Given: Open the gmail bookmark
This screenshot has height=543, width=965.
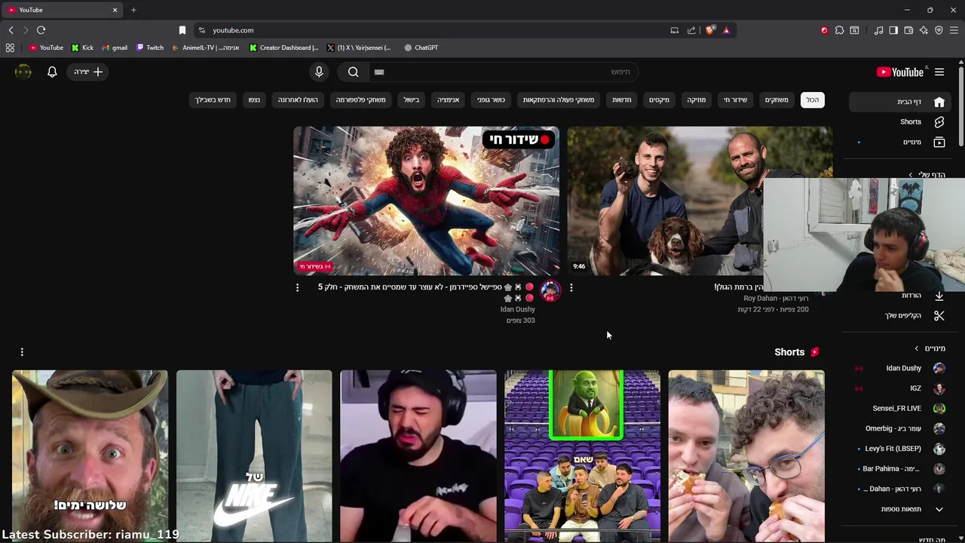Looking at the screenshot, I should (x=115, y=48).
